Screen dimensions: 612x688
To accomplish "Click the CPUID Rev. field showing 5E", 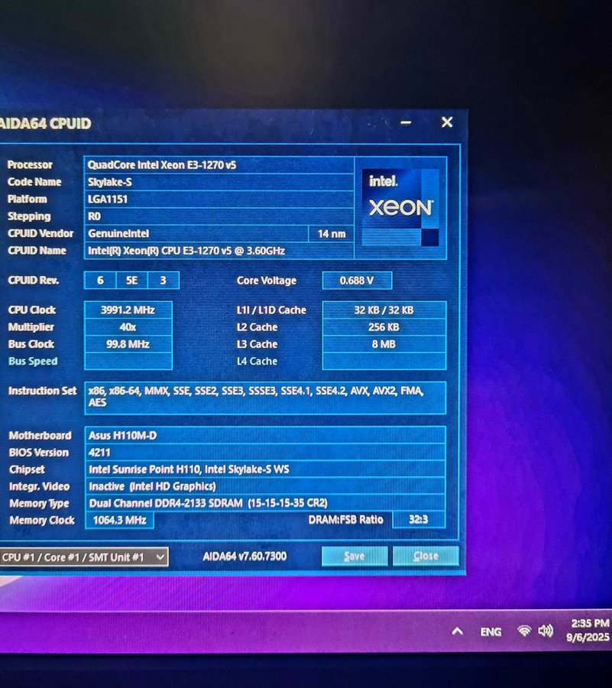I will [132, 281].
